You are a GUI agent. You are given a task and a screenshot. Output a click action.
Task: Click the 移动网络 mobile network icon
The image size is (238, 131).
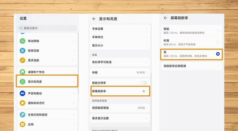tap(22, 41)
